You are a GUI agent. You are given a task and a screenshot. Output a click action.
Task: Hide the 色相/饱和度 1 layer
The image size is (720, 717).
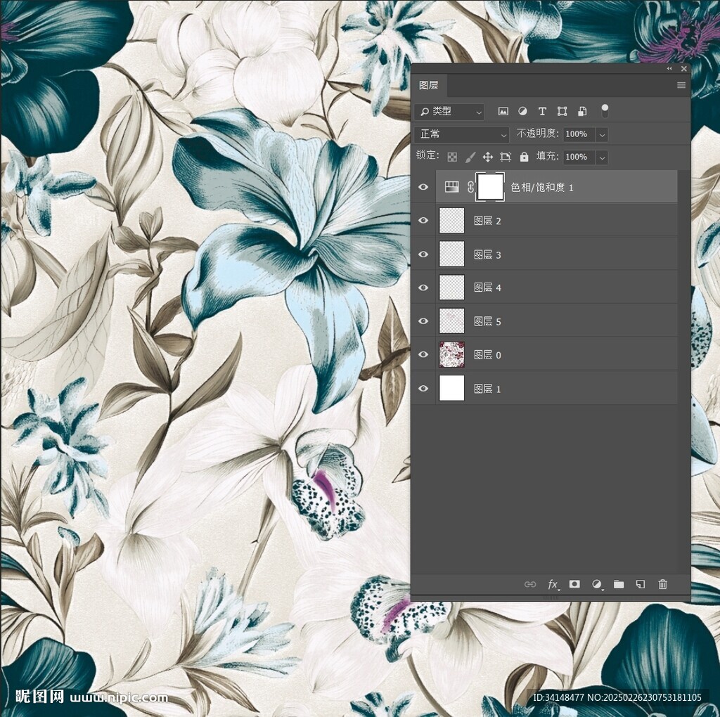[x=423, y=187]
